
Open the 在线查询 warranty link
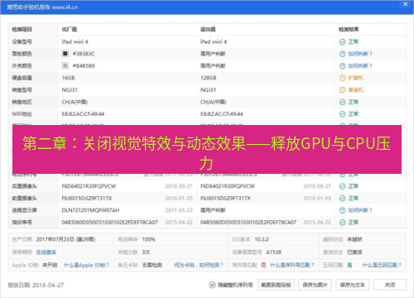[x=46, y=252]
